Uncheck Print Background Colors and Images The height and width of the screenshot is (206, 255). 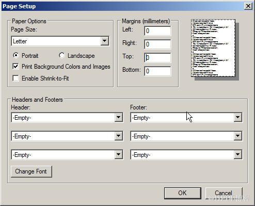click(15, 67)
